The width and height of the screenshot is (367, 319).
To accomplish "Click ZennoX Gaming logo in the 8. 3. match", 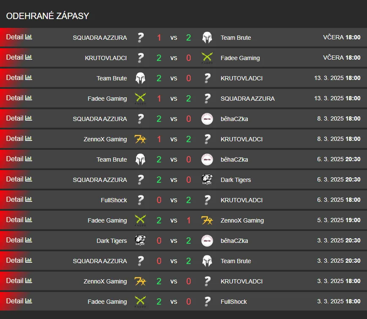I will click(x=140, y=139).
